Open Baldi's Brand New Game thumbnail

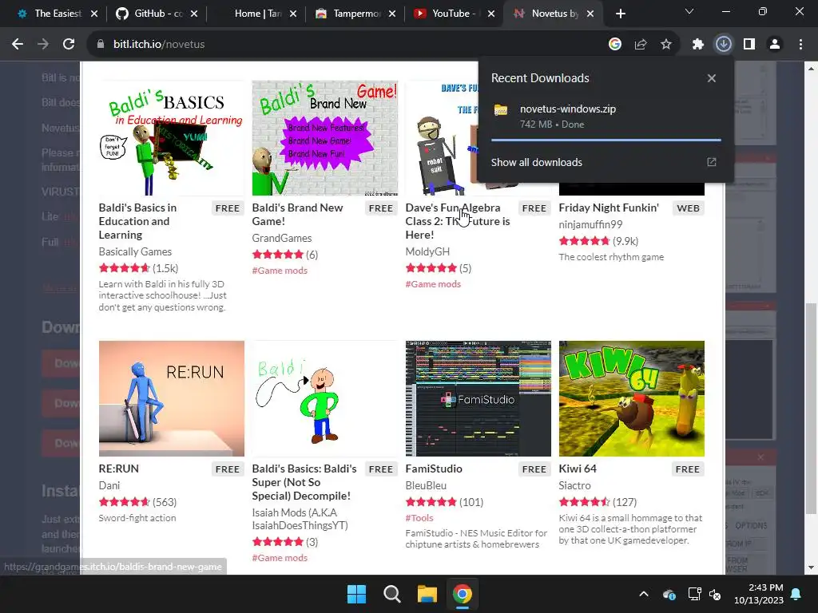tap(325, 138)
